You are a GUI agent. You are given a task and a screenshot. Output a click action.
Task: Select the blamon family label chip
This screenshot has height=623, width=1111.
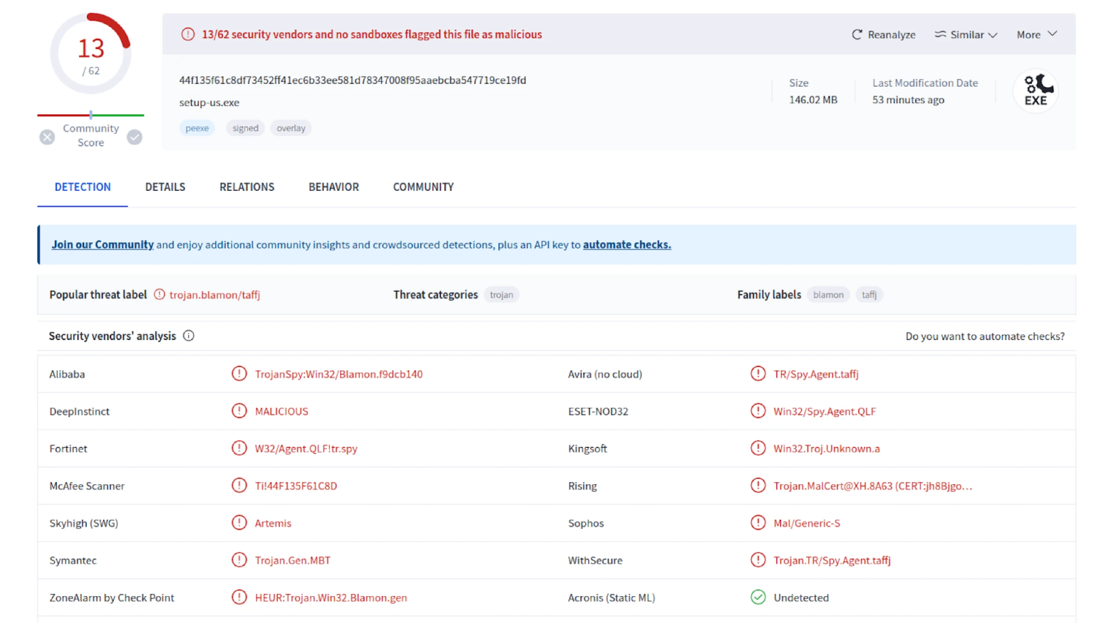point(828,295)
